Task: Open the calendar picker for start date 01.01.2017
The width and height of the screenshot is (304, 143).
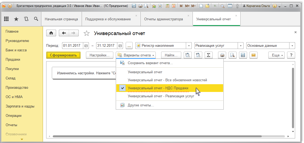Action: [x=86, y=46]
